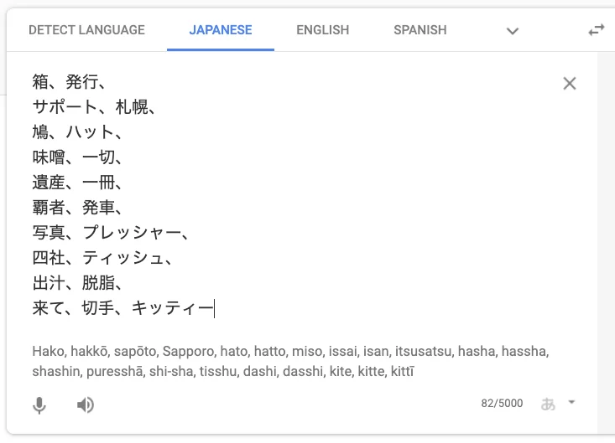Select the Detect Language tab
615x443 pixels.
click(x=86, y=30)
